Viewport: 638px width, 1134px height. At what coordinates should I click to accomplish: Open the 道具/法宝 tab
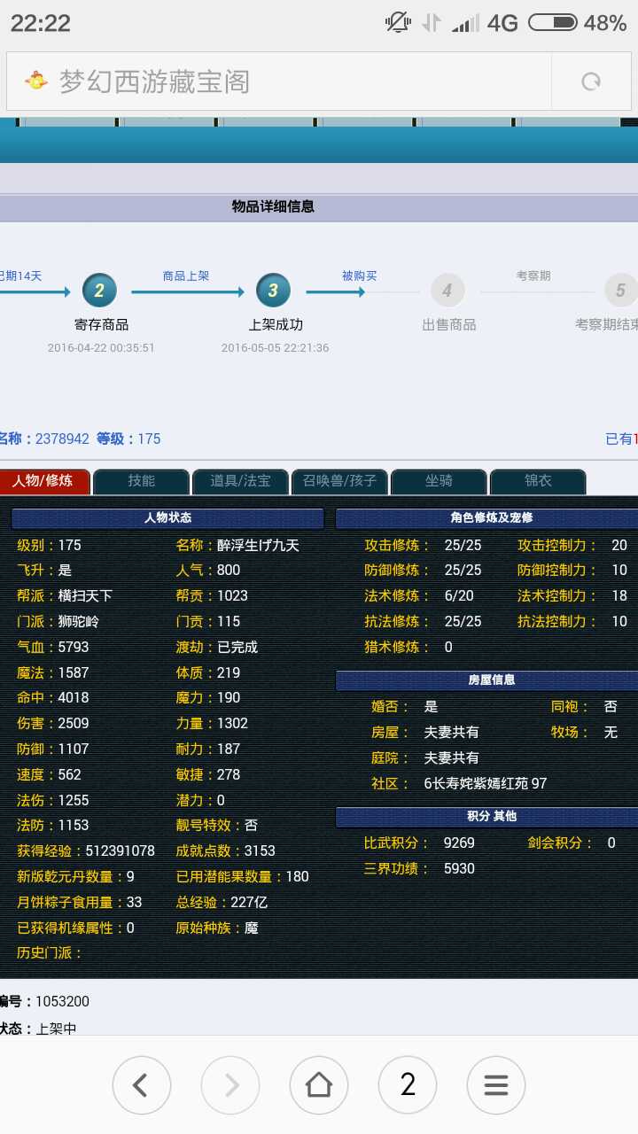point(240,481)
